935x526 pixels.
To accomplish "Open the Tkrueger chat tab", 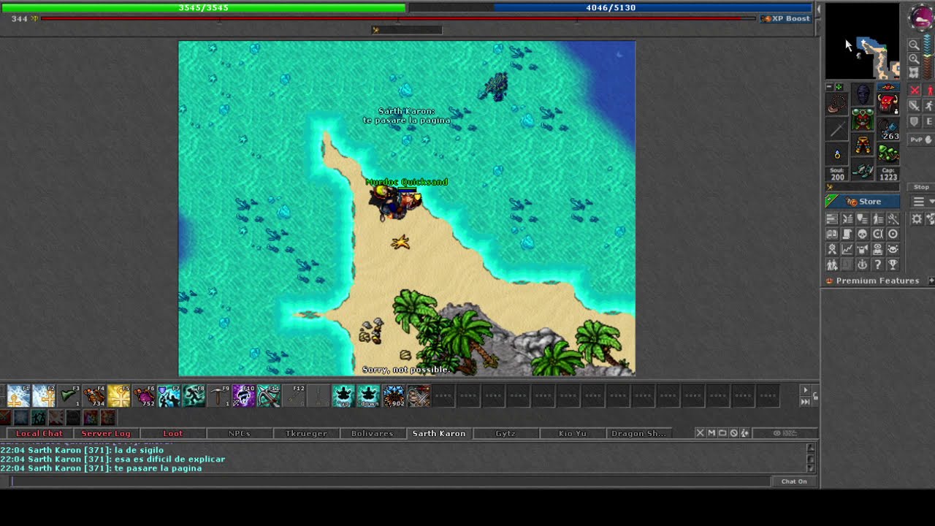I will point(306,433).
